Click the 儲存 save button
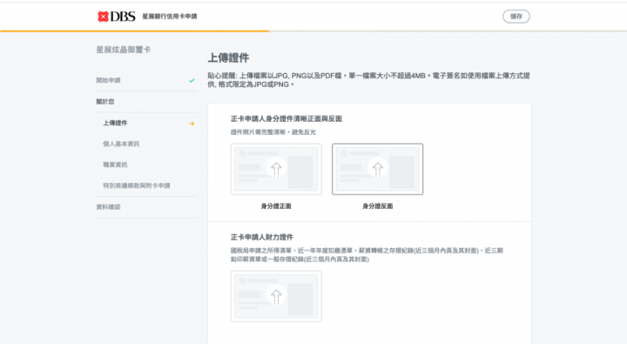This screenshot has height=344, width=627. pos(516,17)
